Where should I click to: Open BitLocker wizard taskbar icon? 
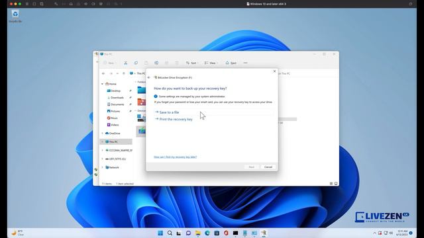264,233
